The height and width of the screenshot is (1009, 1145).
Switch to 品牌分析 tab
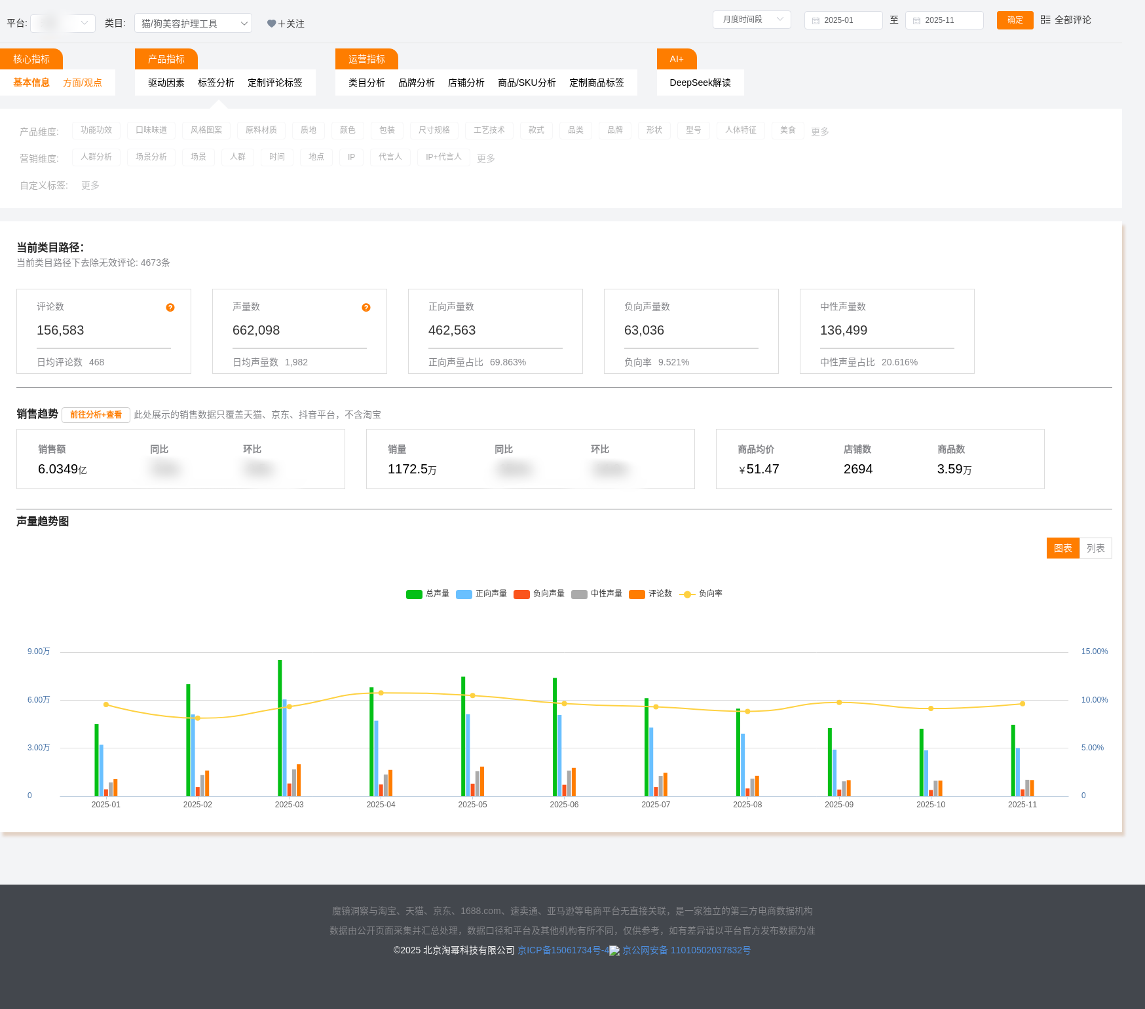[x=416, y=83]
